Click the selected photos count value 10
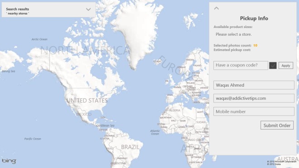The height and width of the screenshot is (168, 299). 255,46
